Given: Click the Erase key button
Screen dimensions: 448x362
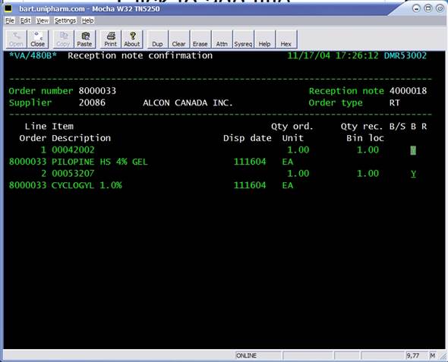Looking at the screenshot, I should coord(200,39).
